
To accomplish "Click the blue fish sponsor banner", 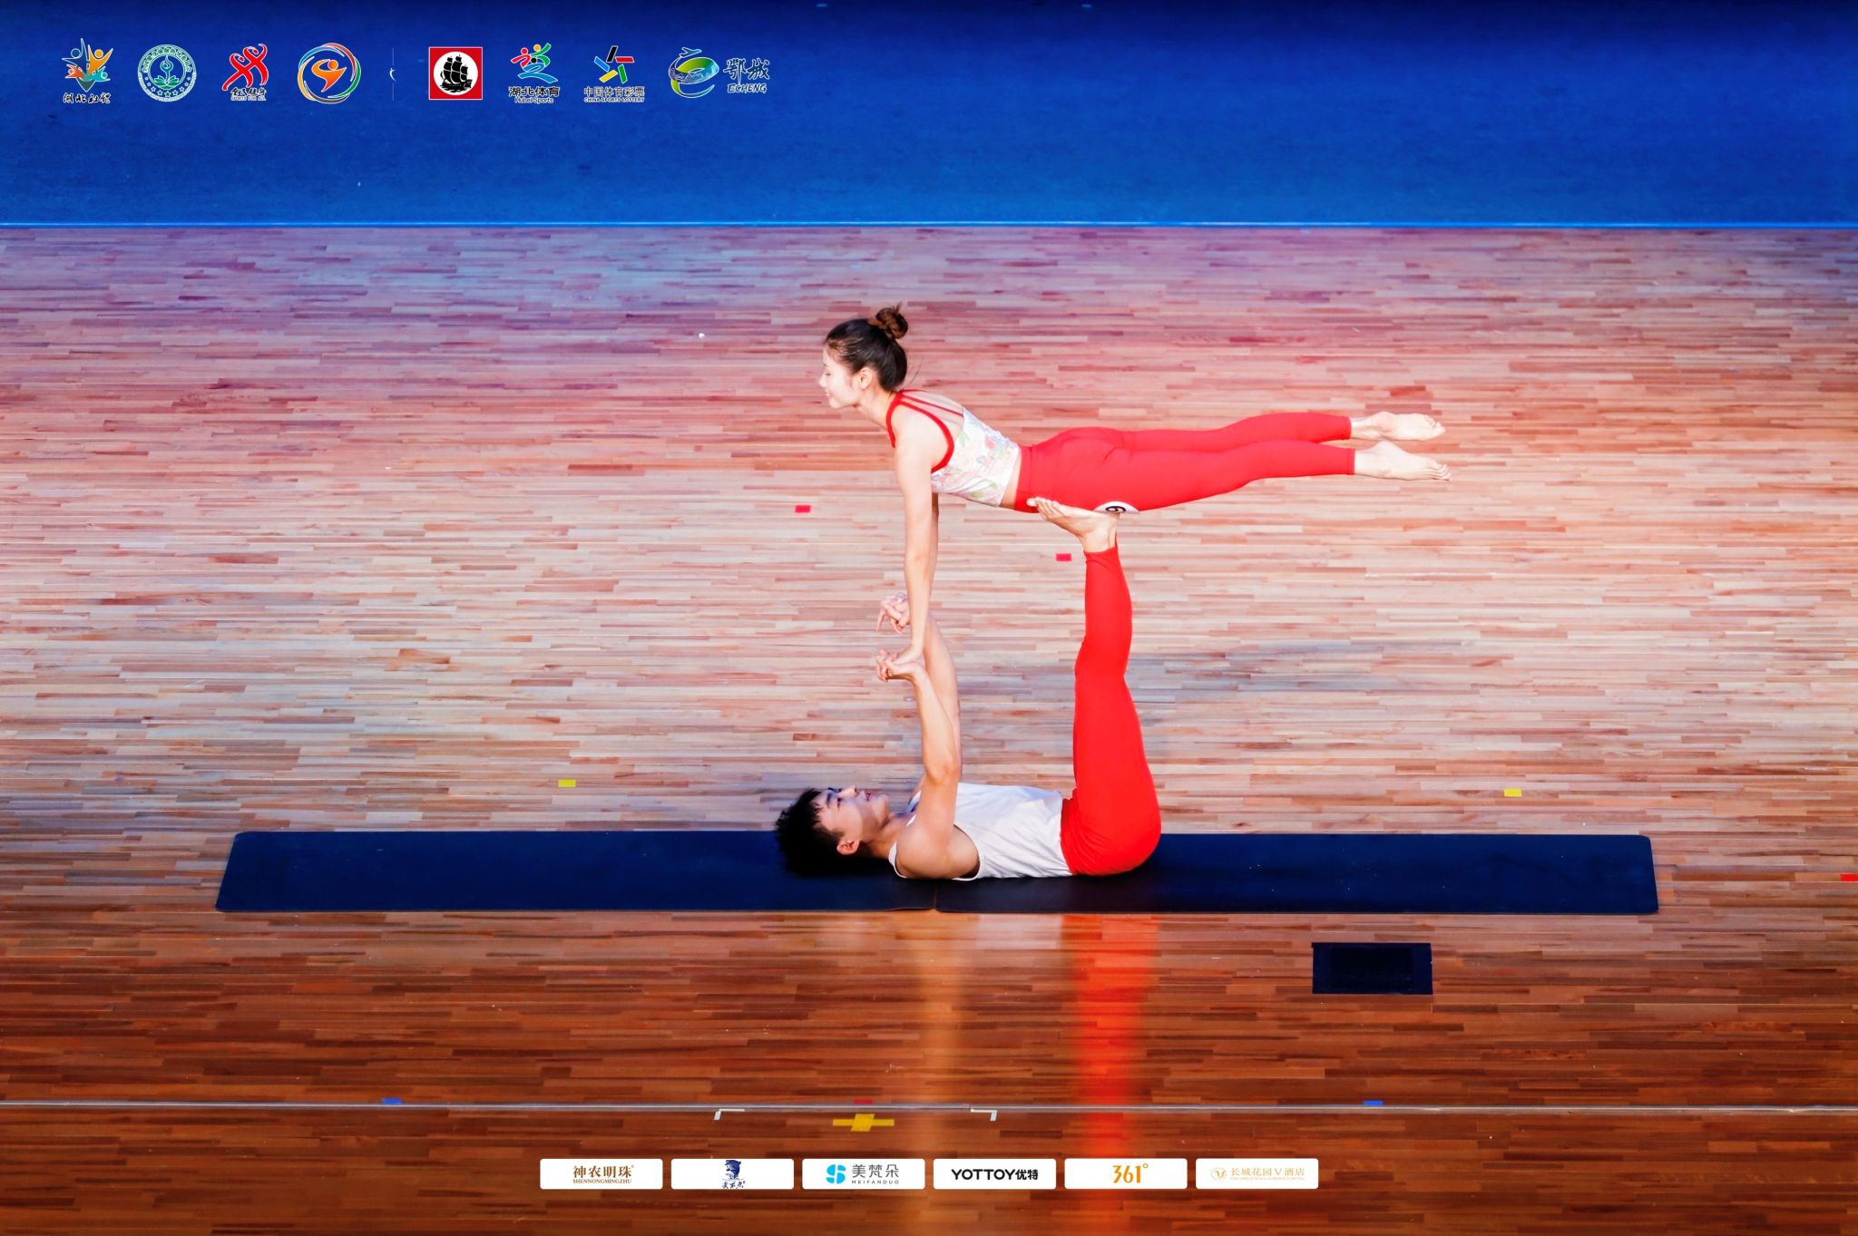I will click(732, 1173).
